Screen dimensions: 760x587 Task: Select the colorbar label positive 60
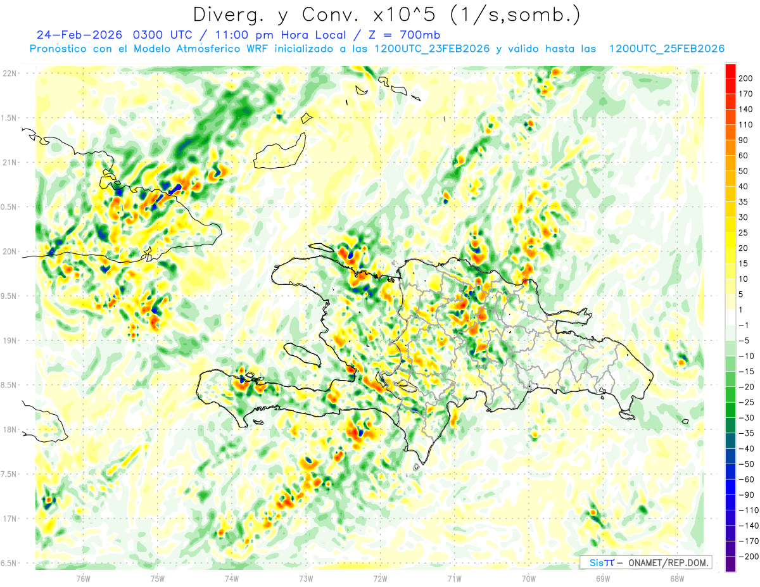tap(745, 156)
